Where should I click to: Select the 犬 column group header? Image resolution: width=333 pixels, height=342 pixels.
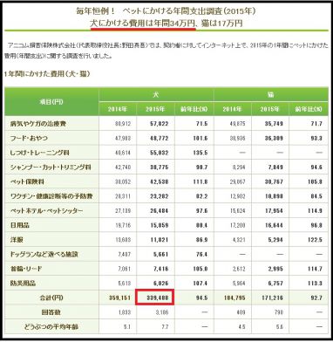coord(156,95)
